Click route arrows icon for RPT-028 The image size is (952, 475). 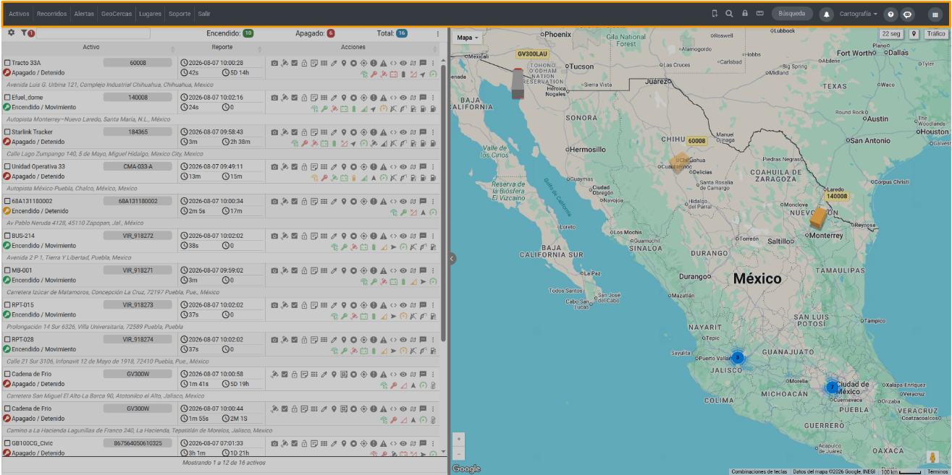[413, 340]
